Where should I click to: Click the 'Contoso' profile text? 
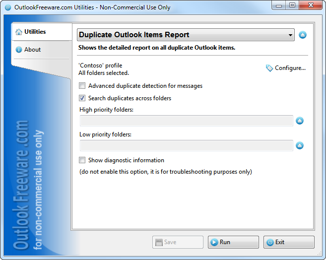tap(100, 65)
